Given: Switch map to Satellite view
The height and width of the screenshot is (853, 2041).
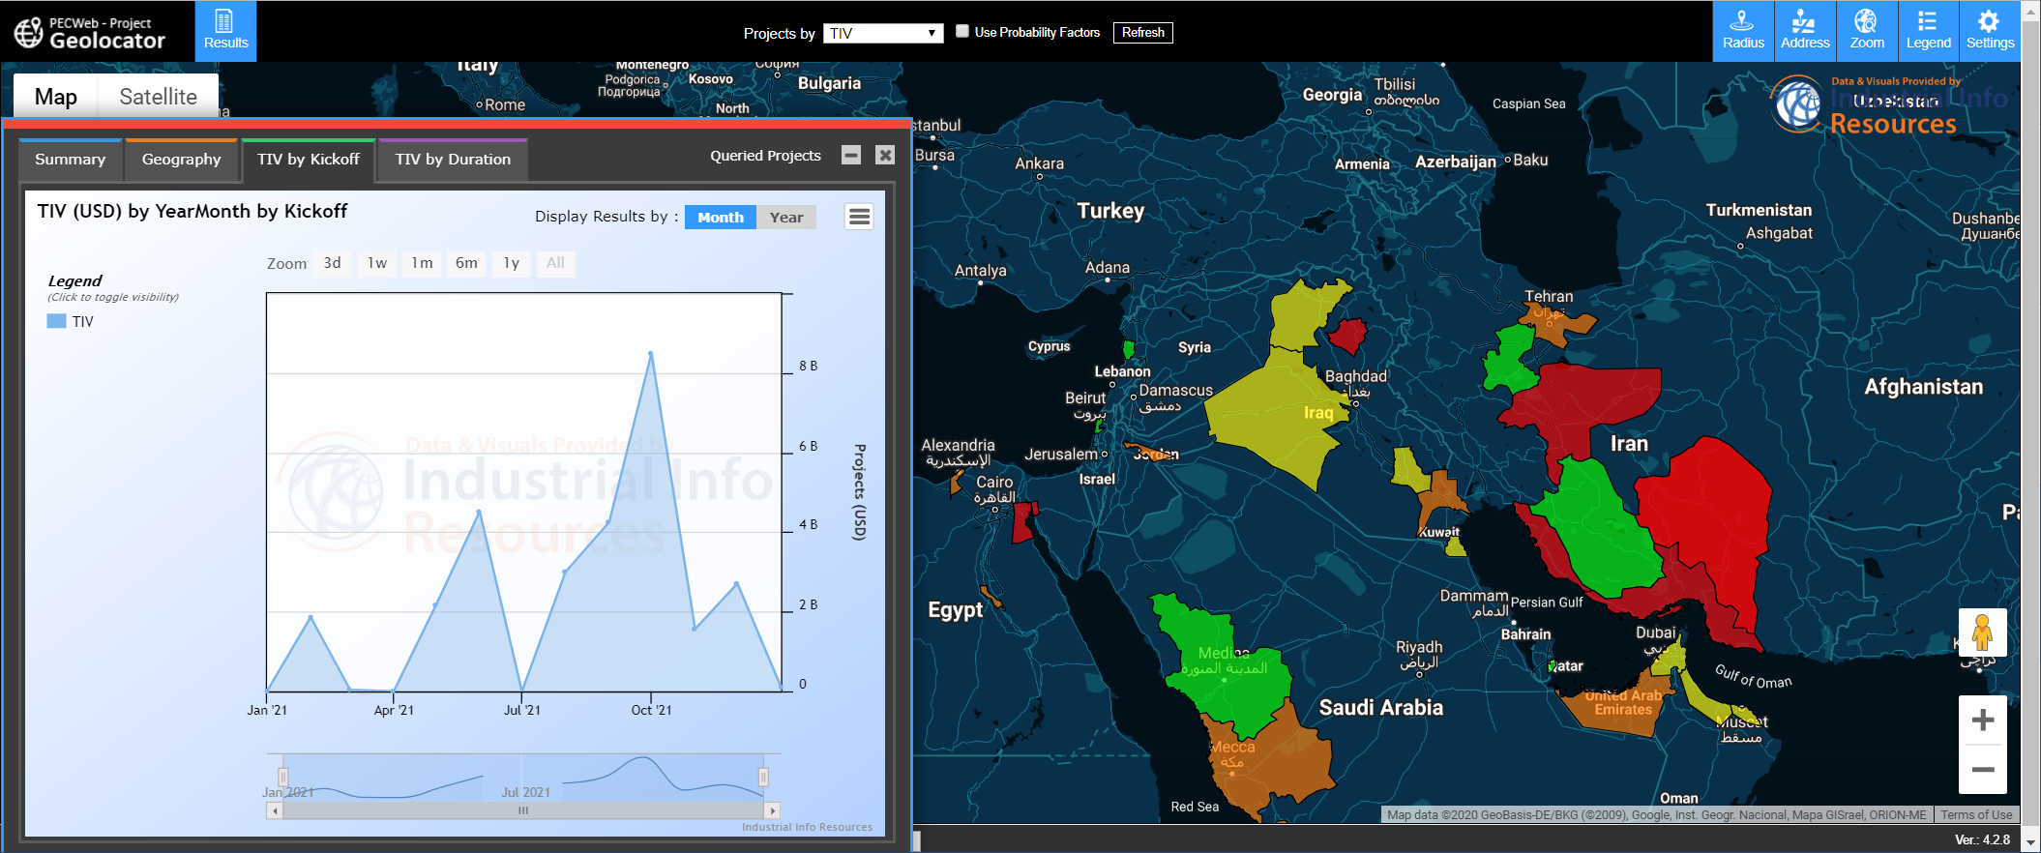Looking at the screenshot, I should point(158,97).
